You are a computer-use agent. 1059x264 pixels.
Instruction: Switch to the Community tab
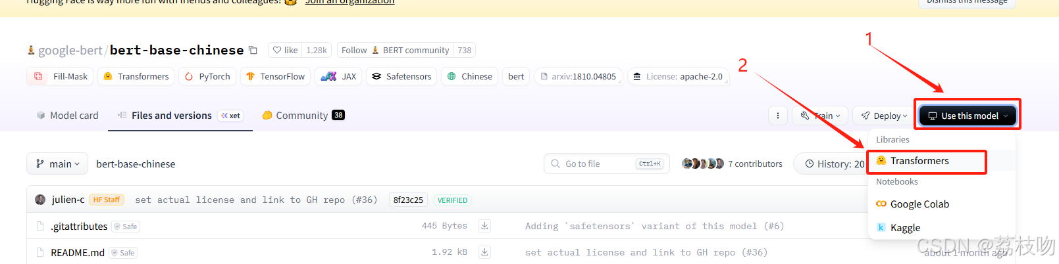303,115
